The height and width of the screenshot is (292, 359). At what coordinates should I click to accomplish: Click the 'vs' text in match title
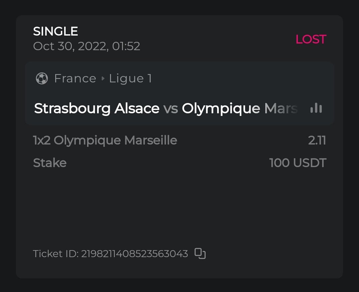click(x=171, y=108)
